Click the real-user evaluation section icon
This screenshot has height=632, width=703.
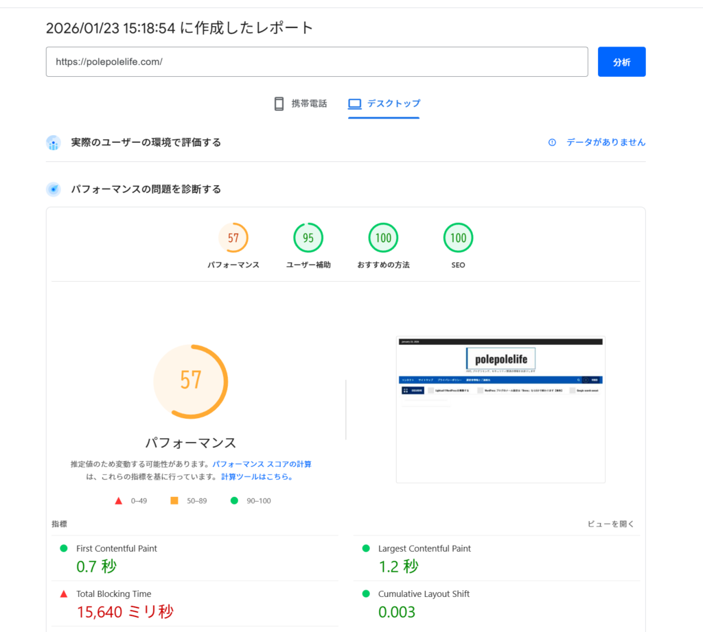pos(54,143)
